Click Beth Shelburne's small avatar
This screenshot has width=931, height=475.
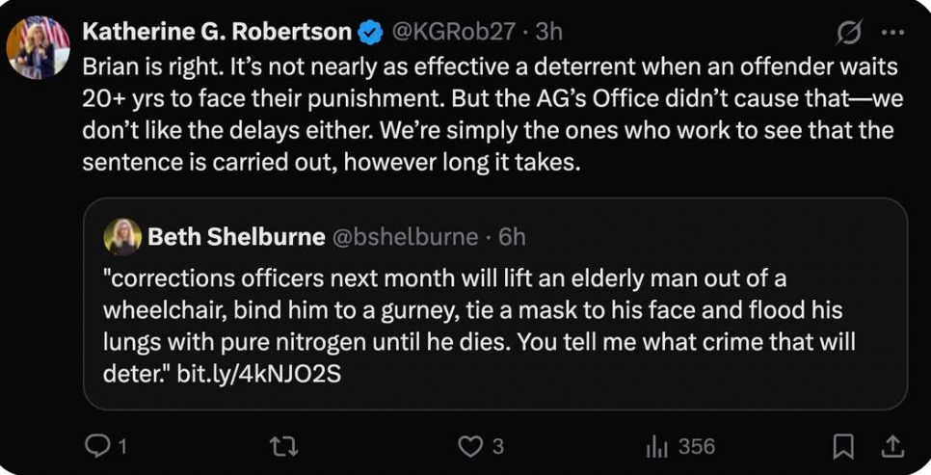pyautogui.click(x=123, y=237)
